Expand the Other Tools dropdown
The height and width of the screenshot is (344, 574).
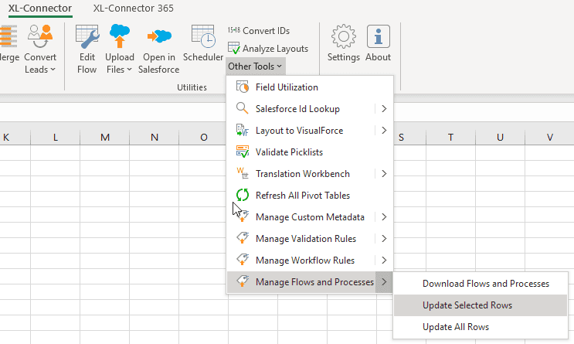coord(255,66)
